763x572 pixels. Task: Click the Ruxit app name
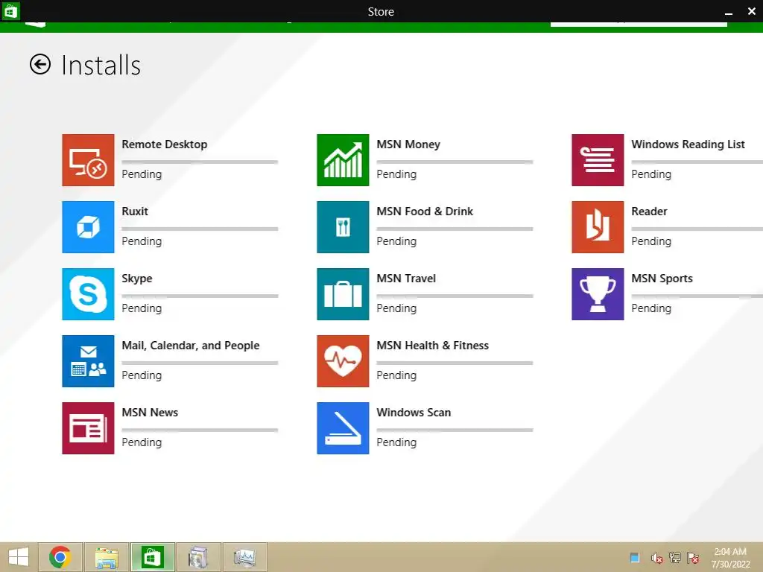click(135, 212)
